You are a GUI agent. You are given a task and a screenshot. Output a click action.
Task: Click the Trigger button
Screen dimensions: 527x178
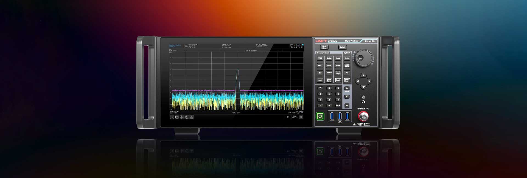tap(338, 65)
